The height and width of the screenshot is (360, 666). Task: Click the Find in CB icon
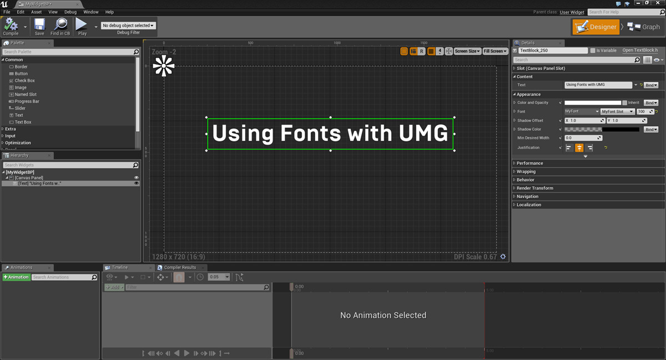click(x=60, y=25)
